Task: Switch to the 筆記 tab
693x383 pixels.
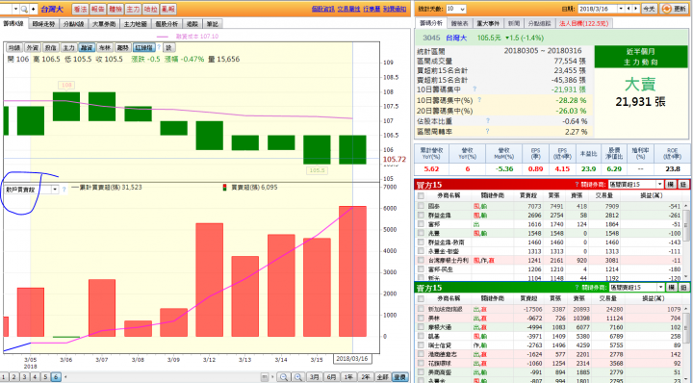Action: 212,24
